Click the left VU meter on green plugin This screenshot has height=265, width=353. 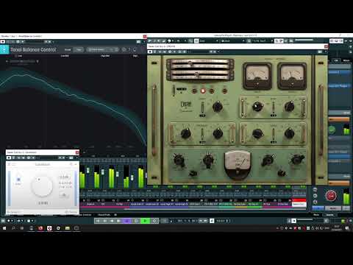[257, 76]
